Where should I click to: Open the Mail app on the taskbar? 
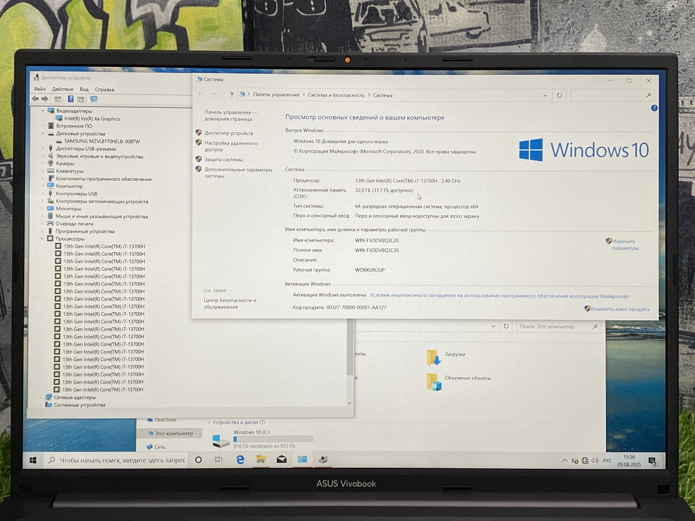[x=281, y=460]
